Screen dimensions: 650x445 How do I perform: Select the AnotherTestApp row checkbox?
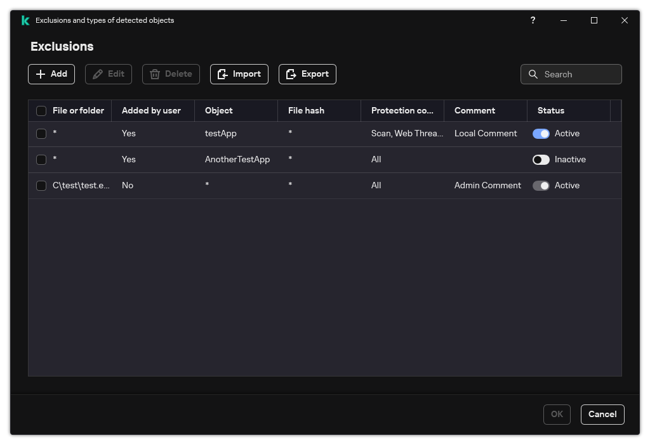41,160
